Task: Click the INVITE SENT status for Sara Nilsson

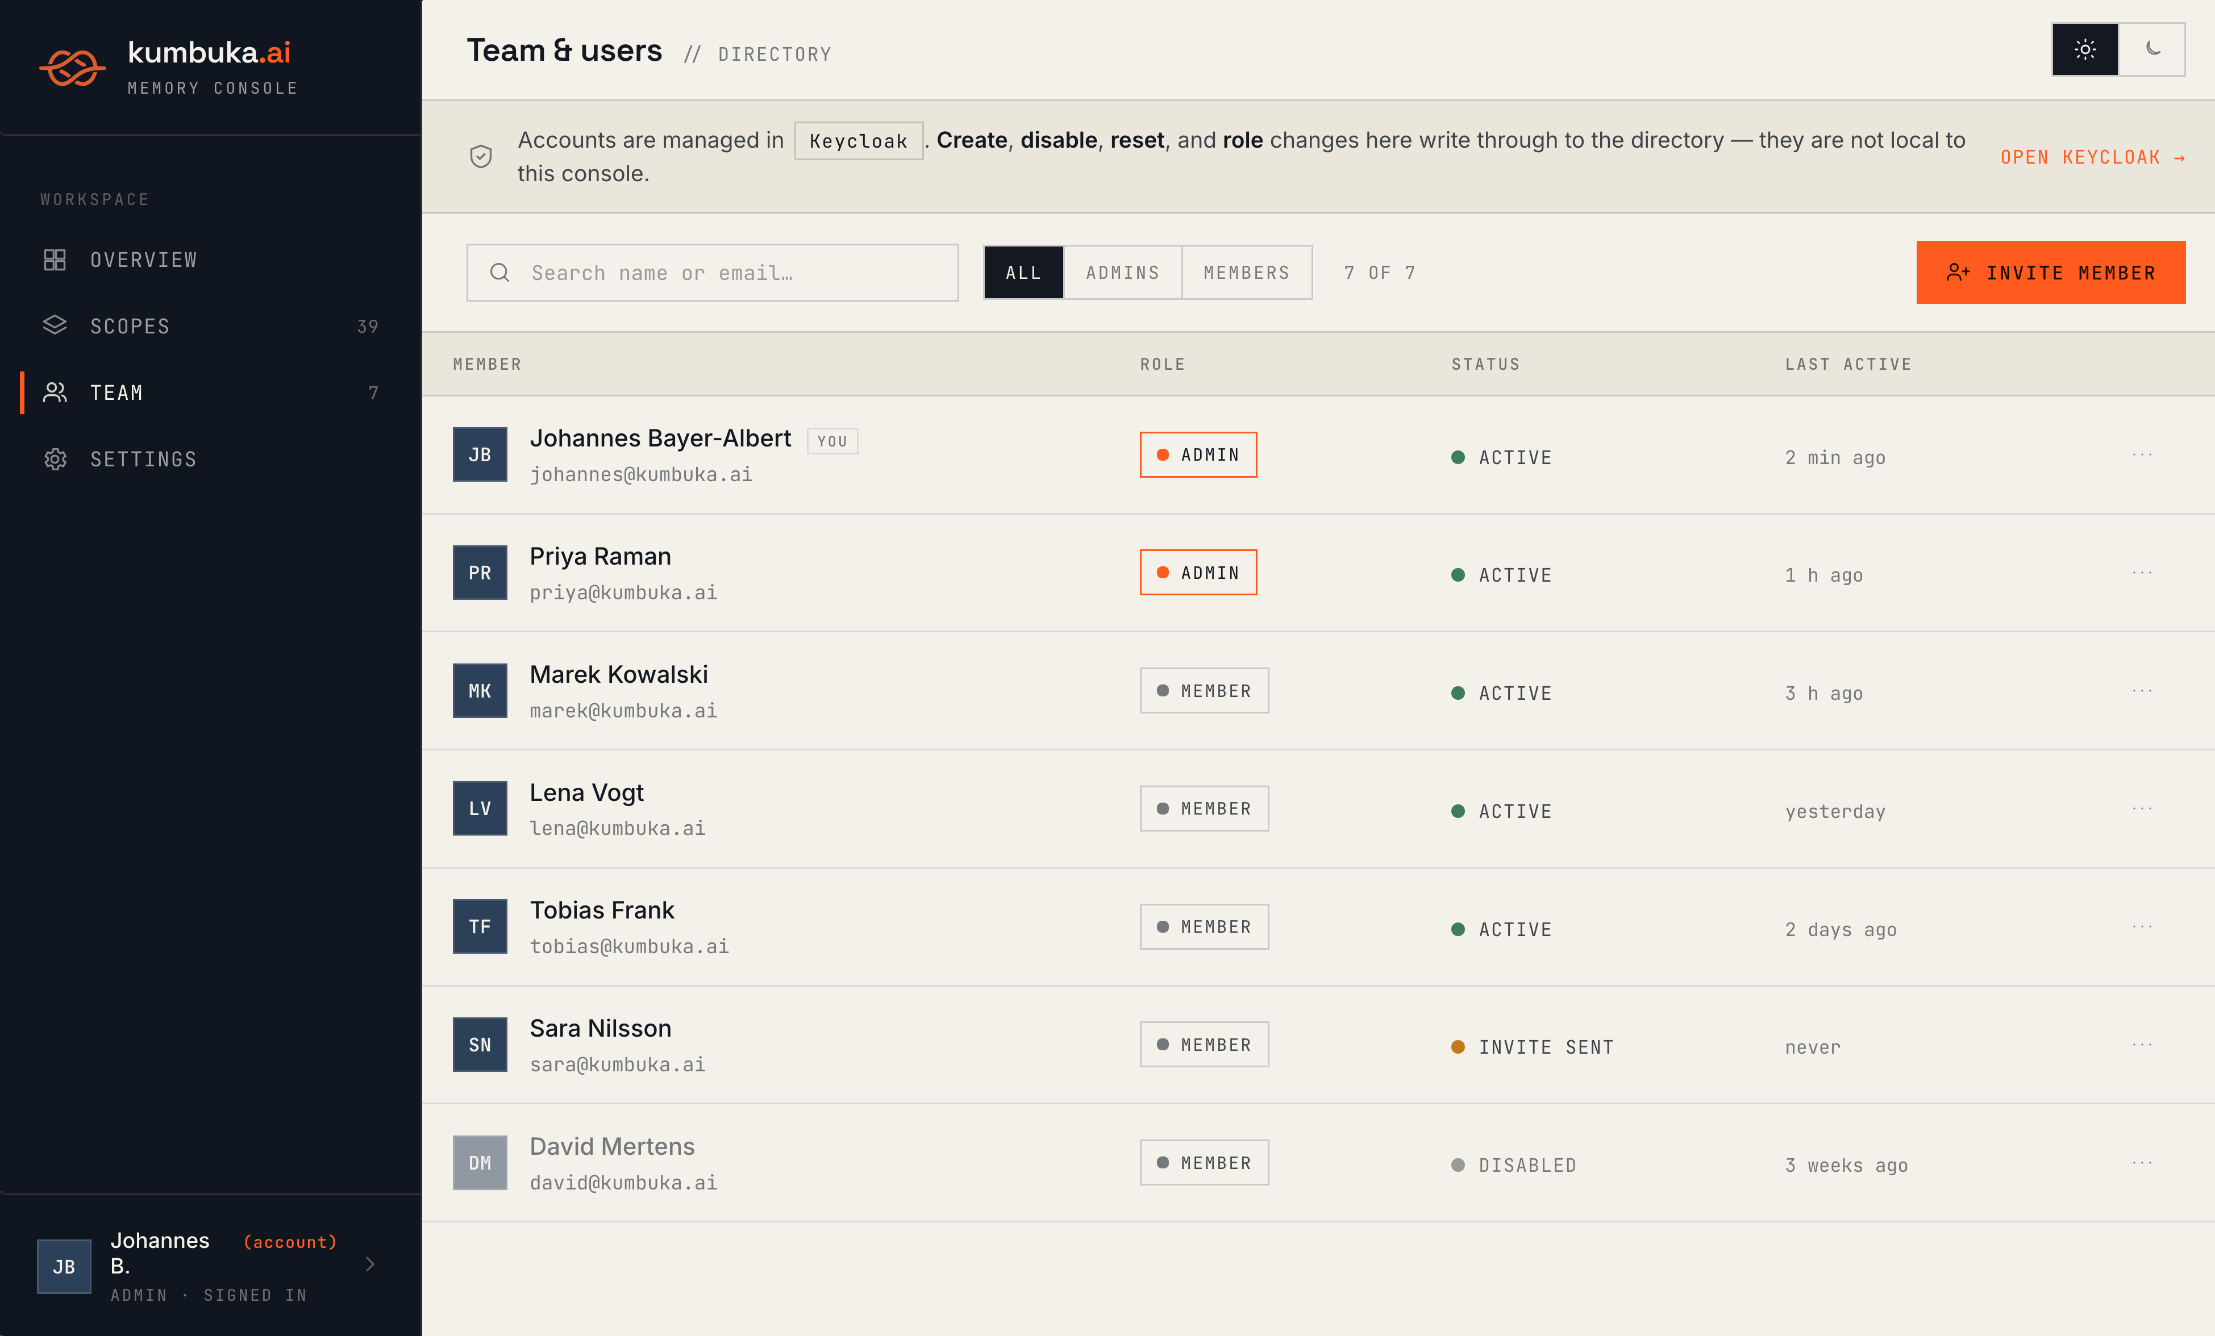Action: pyautogui.click(x=1533, y=1047)
